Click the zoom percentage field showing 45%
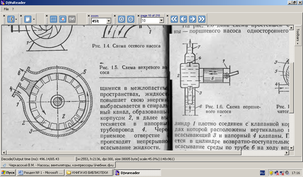The width and height of the screenshot is (303, 177). coord(99,21)
